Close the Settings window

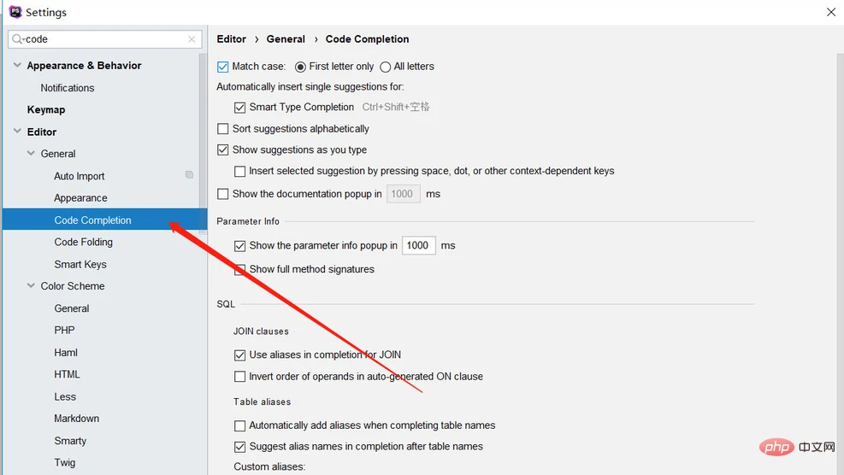(x=830, y=12)
